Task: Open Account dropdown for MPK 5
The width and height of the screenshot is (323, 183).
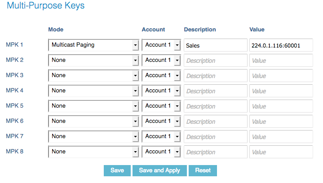Action: 161,106
